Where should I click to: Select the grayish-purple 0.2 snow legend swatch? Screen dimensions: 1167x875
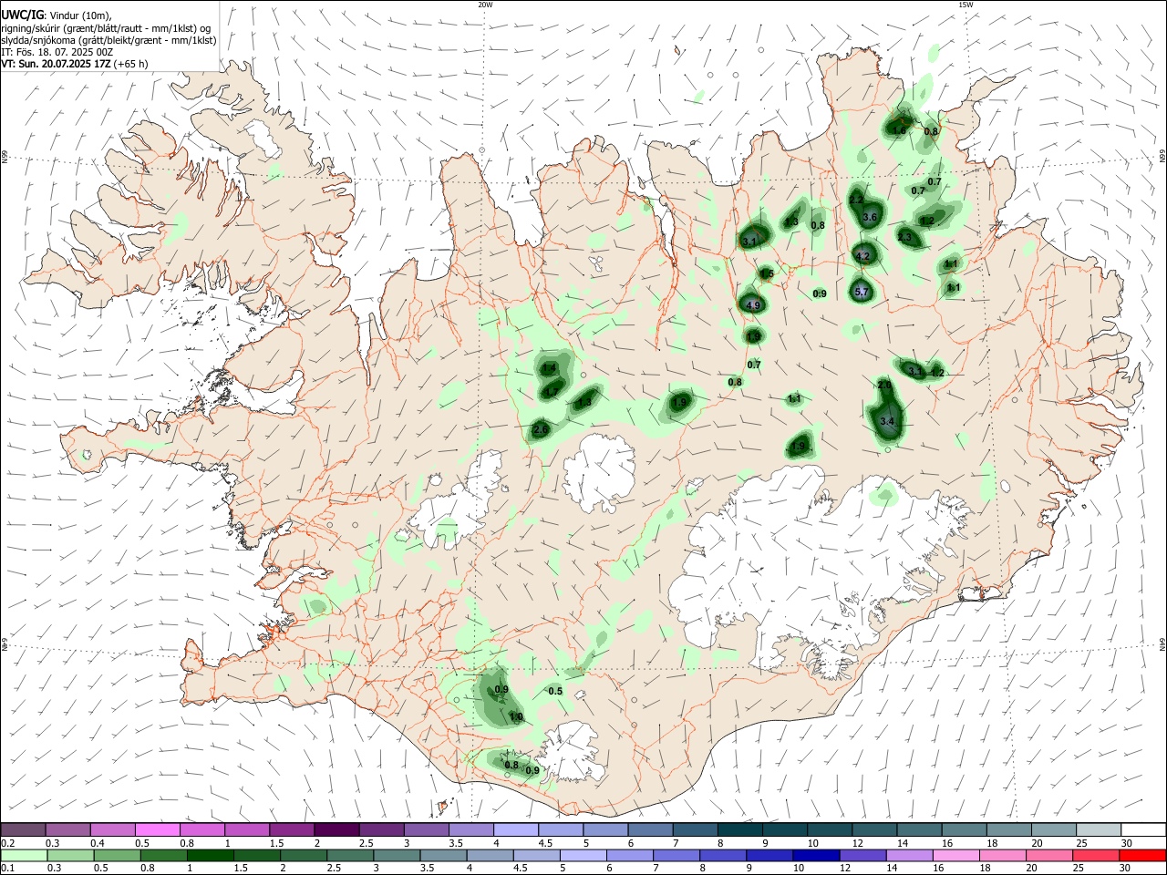[x=23, y=830]
